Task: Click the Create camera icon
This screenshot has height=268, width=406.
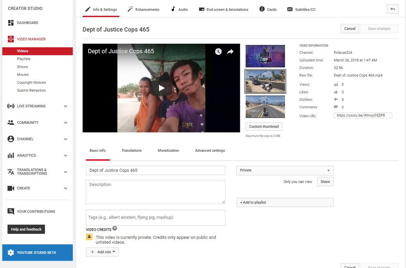Action: click(11, 188)
